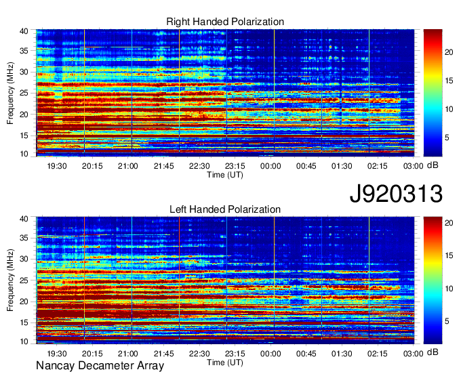The image size is (461, 374).
Task: Click the 10 MHz tick on top plot
Action: click(x=24, y=154)
